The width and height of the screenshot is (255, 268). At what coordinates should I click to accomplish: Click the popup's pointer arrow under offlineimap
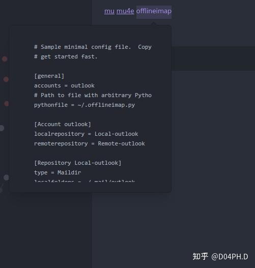154,23
